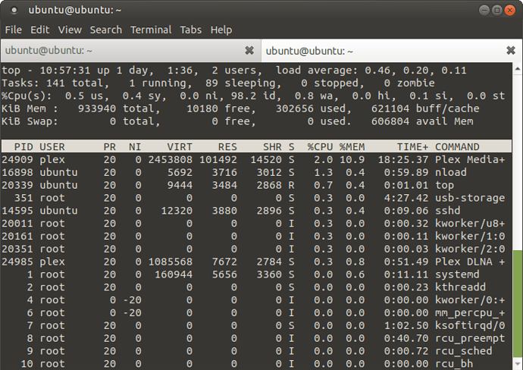523x370 pixels.
Task: Close the terminal window with orange button
Action: coord(509,11)
